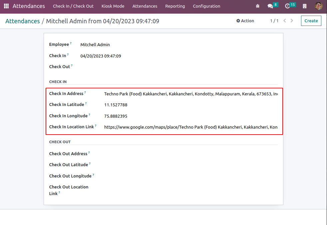Image resolution: width=327 pixels, height=225 pixels.
Task: Click Check Out Location Link help mark
Action: [59, 192]
